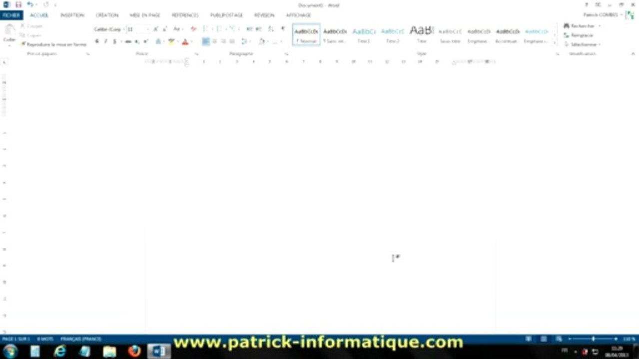This screenshot has height=359, width=639.
Task: Select center alignment button
Action: pos(215,41)
